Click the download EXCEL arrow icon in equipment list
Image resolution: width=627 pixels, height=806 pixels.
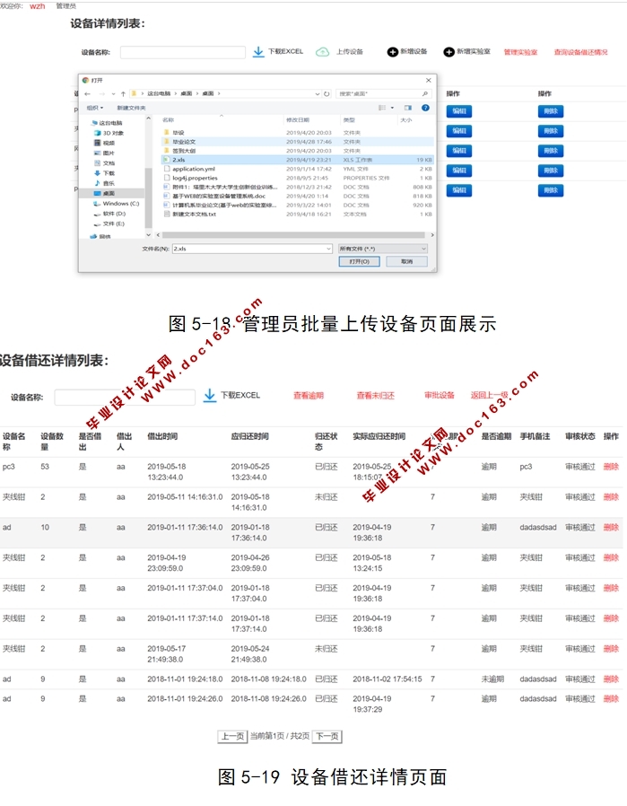tap(258, 52)
